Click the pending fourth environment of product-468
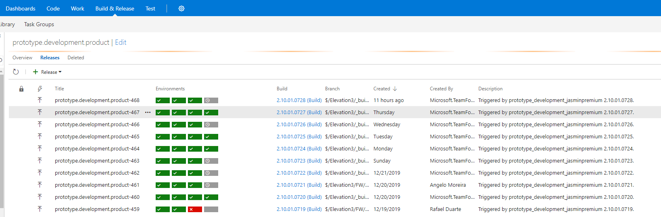 tap(211, 100)
